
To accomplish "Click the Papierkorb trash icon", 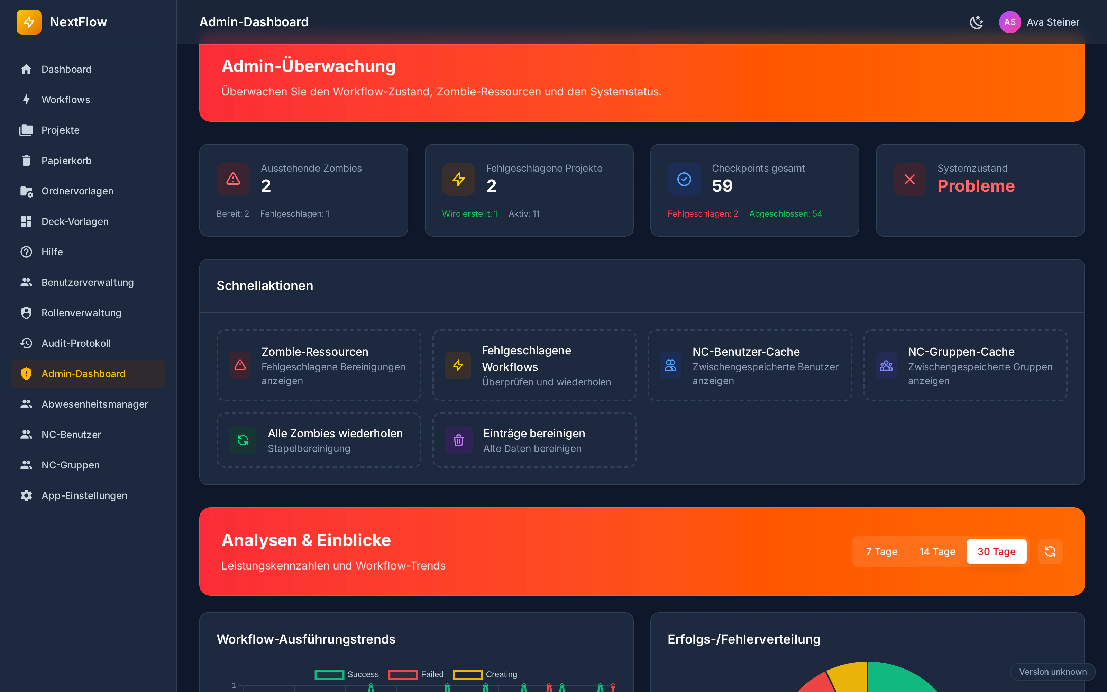I will click(x=26, y=161).
